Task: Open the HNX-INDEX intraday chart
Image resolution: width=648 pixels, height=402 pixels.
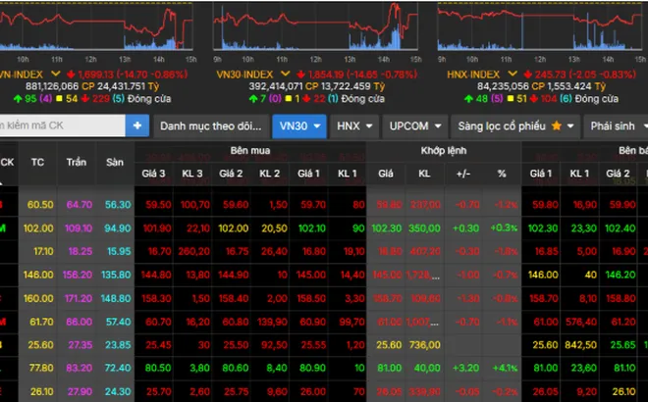Action: [540, 26]
